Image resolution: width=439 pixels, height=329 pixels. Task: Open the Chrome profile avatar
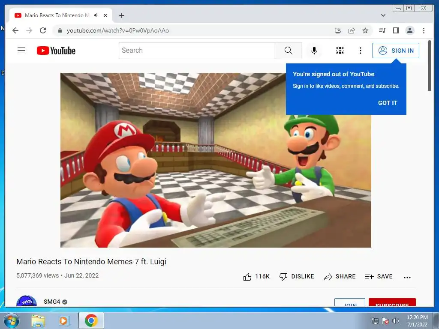[409, 30]
